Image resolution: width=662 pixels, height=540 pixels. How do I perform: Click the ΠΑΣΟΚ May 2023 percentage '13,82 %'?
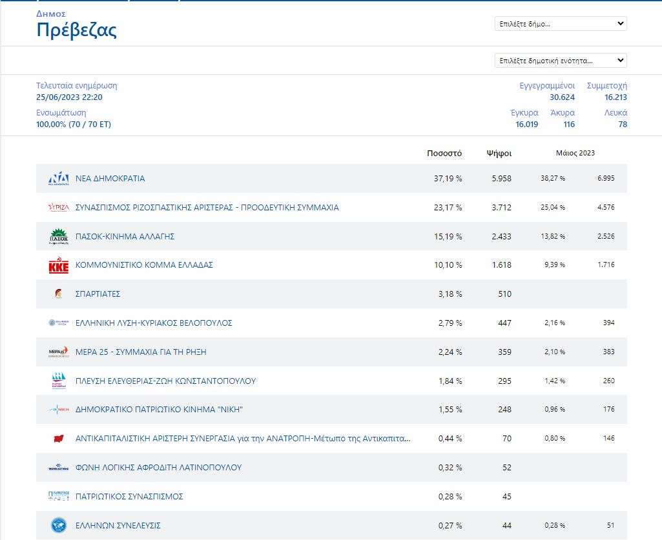[x=553, y=236]
